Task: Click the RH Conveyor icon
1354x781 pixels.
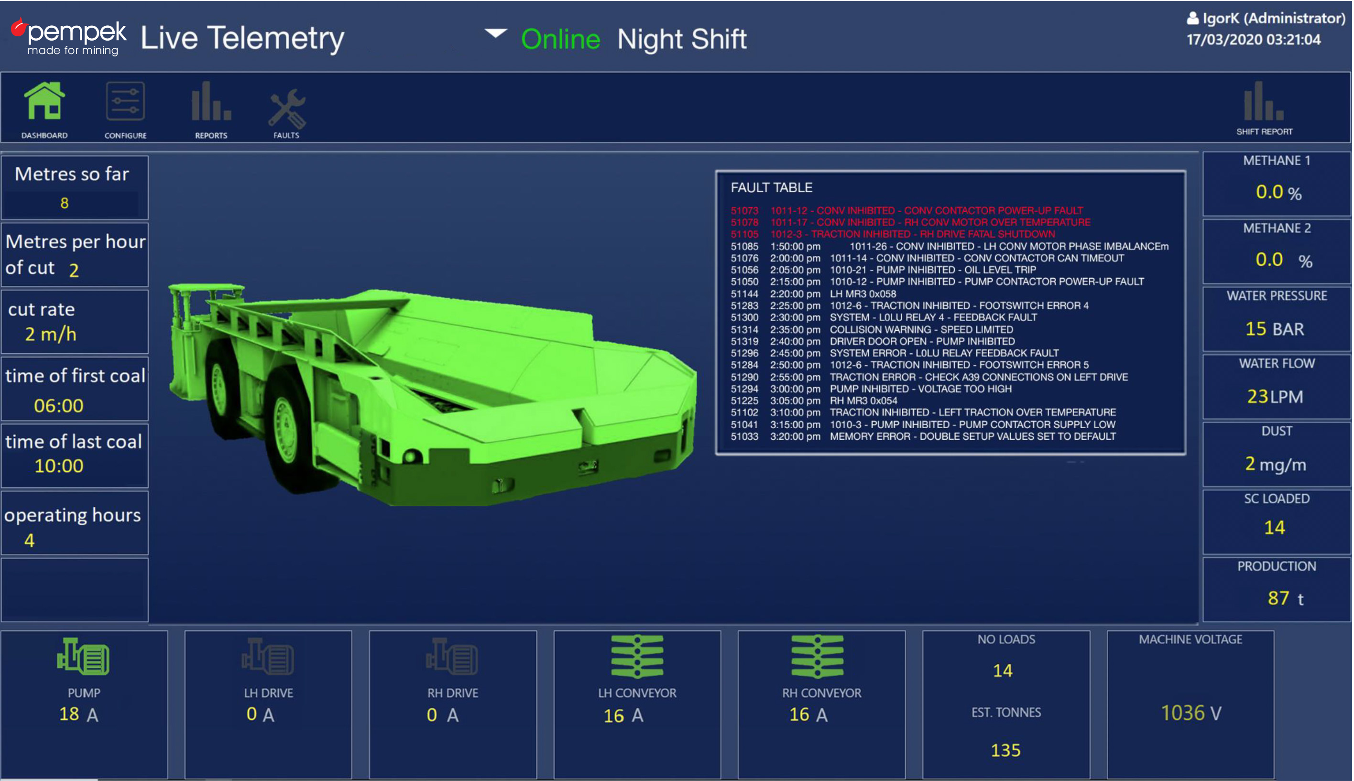Action: [x=817, y=657]
